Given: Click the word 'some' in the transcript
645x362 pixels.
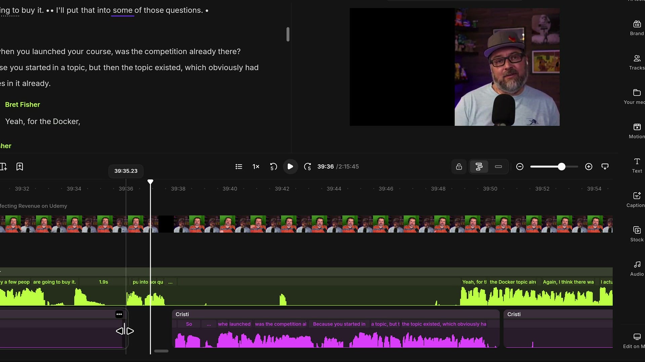Looking at the screenshot, I should click(123, 10).
